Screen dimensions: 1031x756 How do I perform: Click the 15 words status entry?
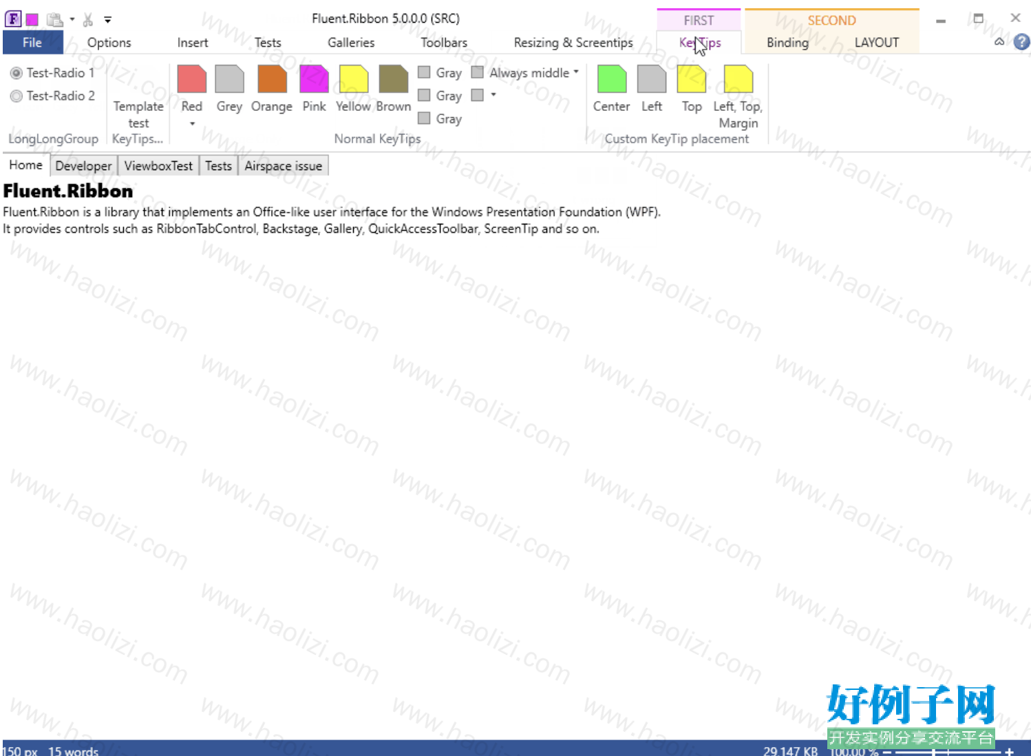(73, 751)
